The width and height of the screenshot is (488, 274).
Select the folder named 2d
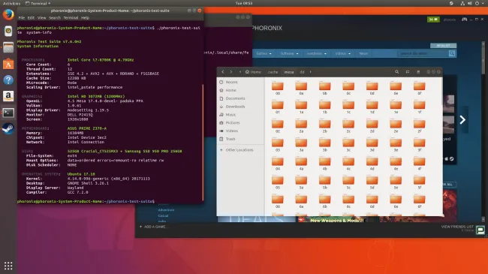(x=372, y=126)
